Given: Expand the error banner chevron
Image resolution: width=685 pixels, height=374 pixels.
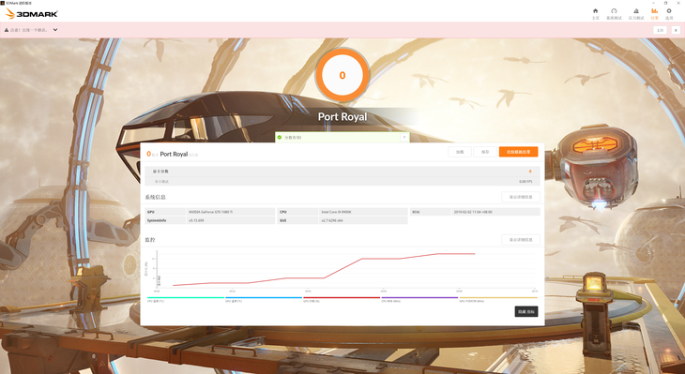Looking at the screenshot, I should (55, 30).
